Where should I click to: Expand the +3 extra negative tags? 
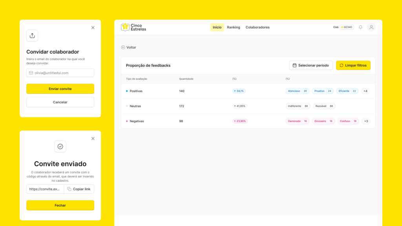tap(365, 121)
